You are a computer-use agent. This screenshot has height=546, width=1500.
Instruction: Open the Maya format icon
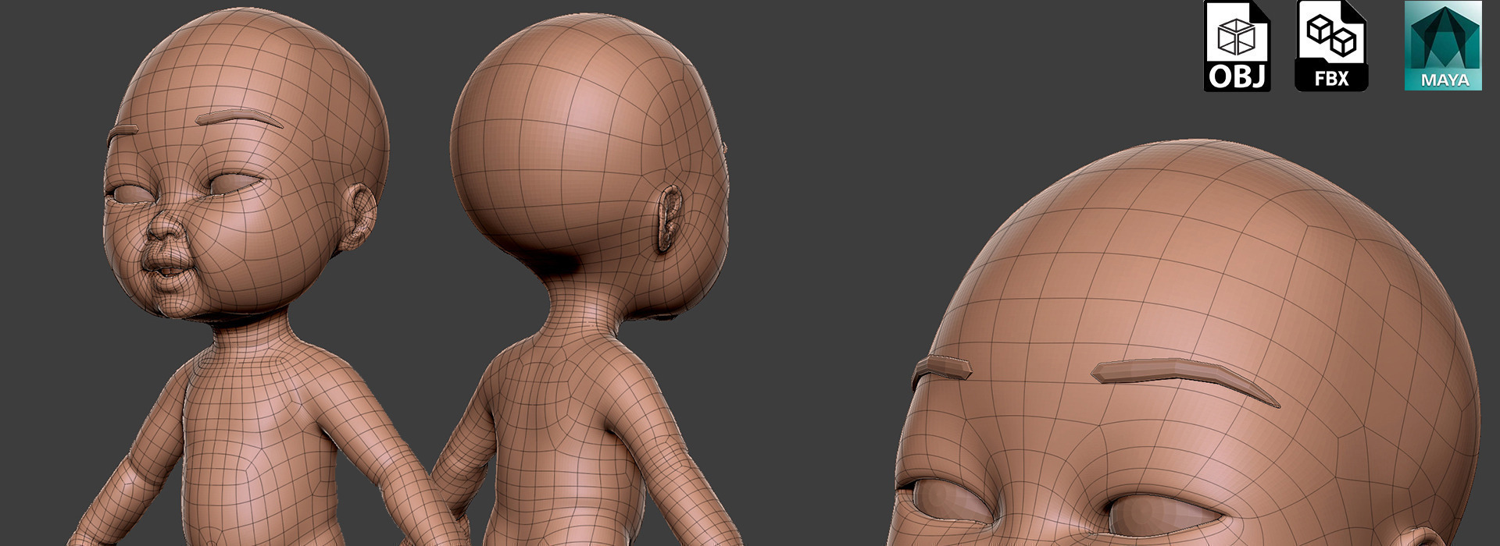(x=1442, y=46)
